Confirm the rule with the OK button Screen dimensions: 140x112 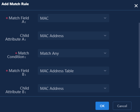(102, 106)
